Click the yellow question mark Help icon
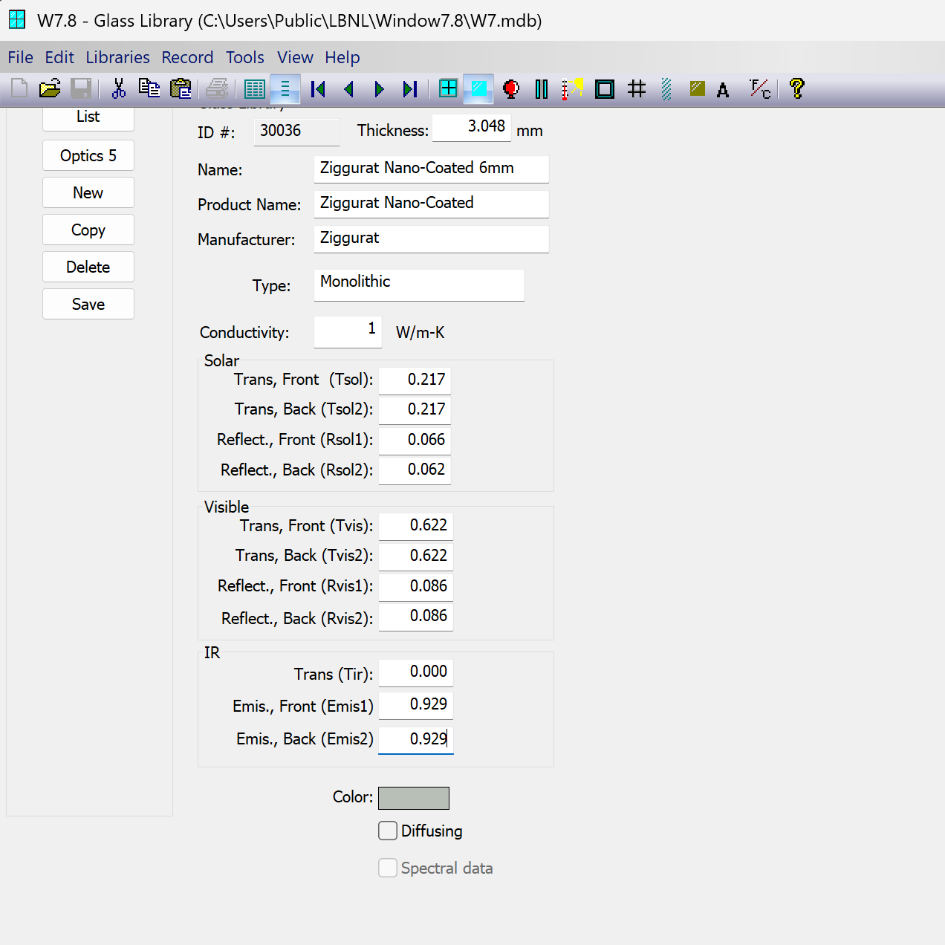 coord(796,89)
